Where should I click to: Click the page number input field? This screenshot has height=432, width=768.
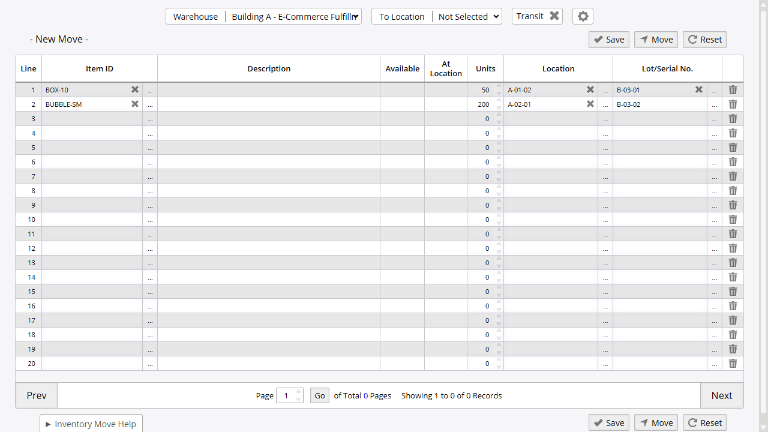point(286,396)
